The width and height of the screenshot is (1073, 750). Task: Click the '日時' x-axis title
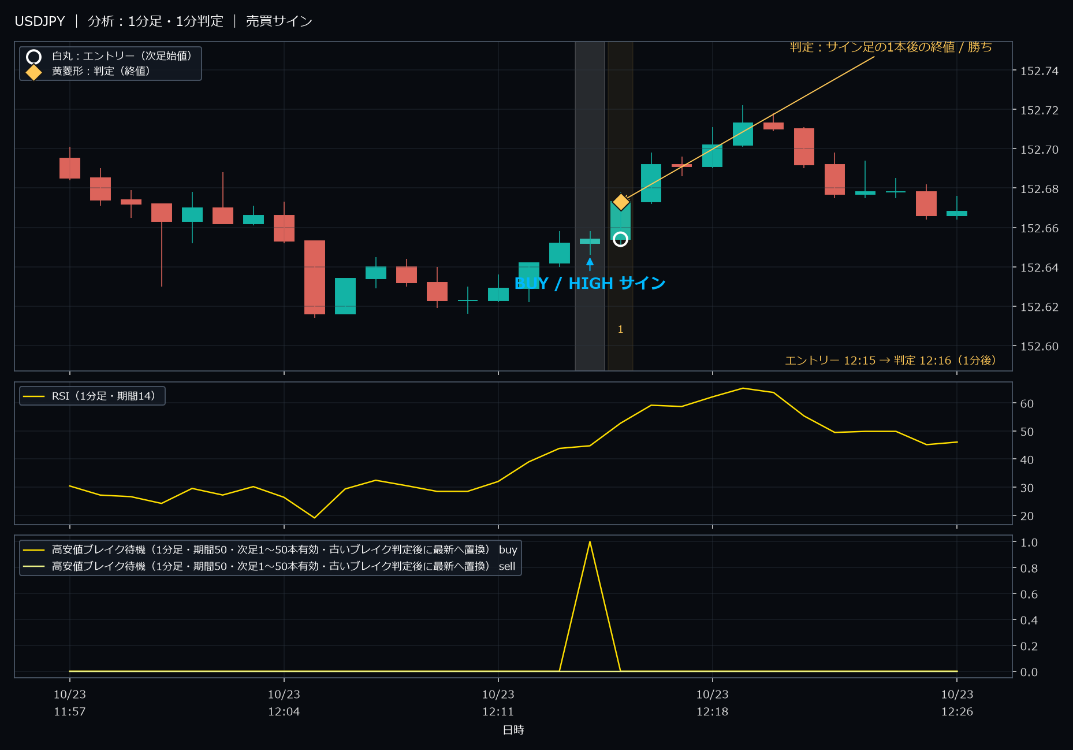[513, 730]
